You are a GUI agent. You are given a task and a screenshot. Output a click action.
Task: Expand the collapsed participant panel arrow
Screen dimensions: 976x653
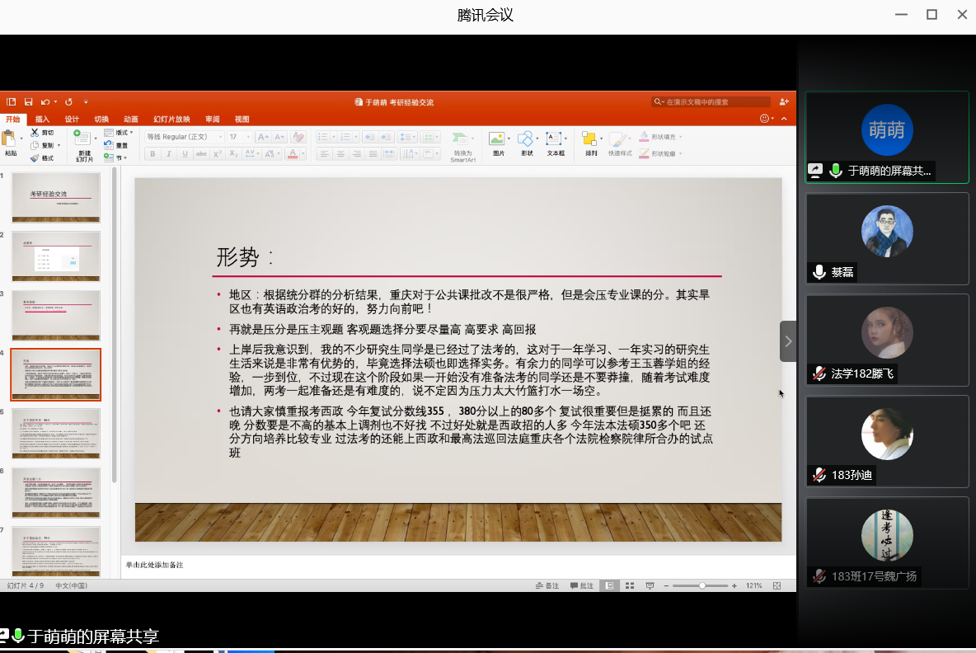coord(788,341)
